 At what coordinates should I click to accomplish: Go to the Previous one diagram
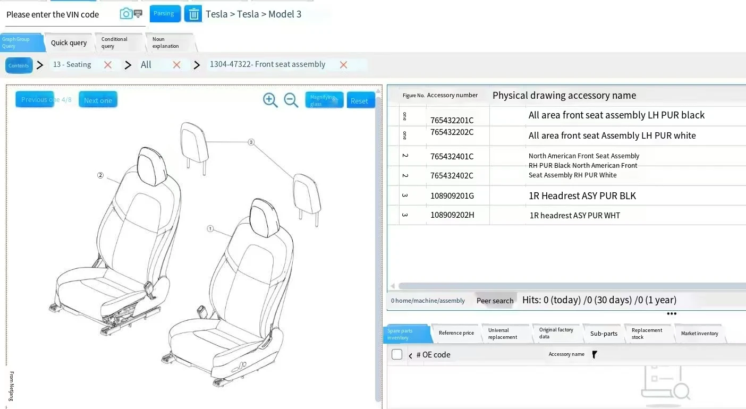(35, 99)
